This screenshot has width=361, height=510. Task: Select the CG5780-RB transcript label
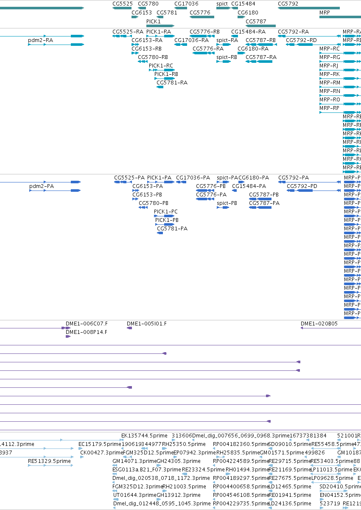(x=153, y=57)
